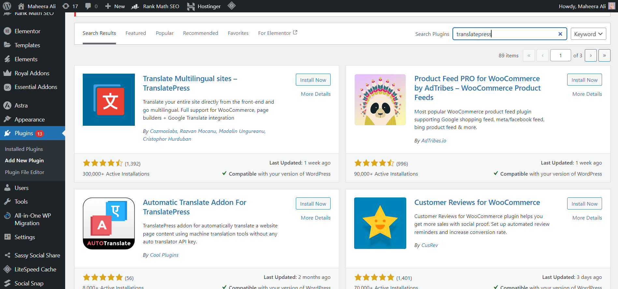
Task: Open the Hostinger toolbar item
Action: click(x=204, y=6)
